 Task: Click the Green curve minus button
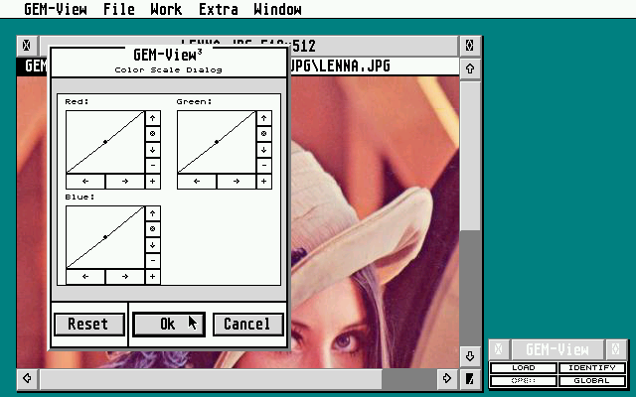[x=264, y=166]
